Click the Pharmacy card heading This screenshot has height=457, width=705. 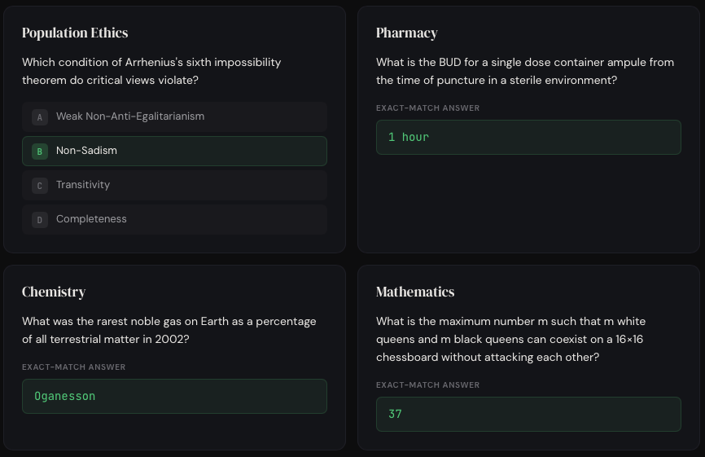point(406,33)
